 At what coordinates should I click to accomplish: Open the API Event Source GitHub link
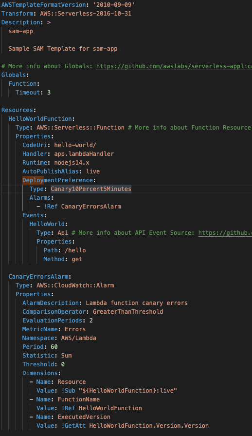click(x=225, y=233)
